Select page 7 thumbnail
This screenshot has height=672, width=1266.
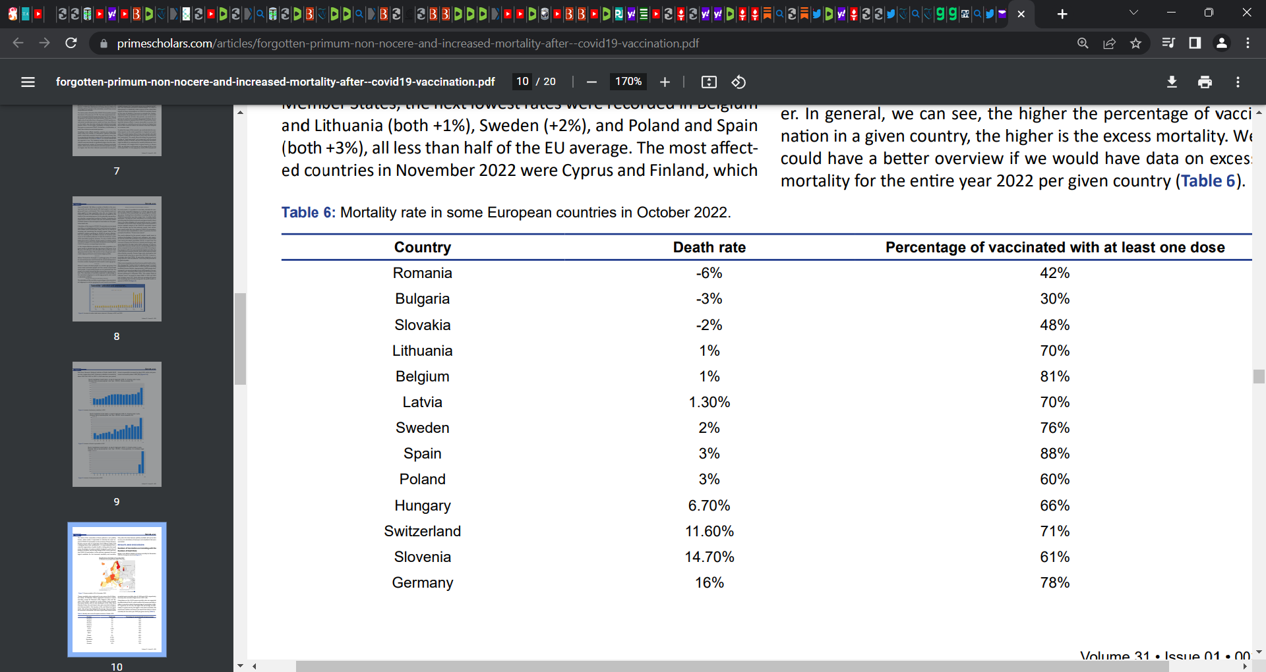pyautogui.click(x=117, y=130)
